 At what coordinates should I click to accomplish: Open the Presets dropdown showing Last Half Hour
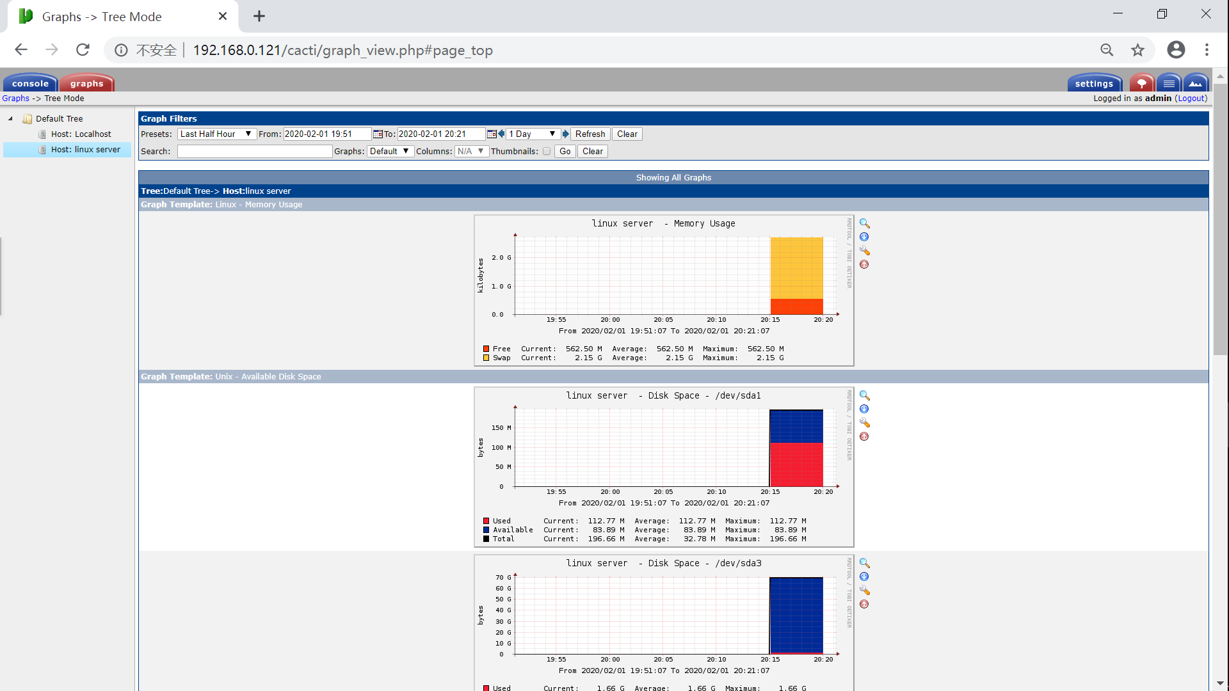[216, 134]
